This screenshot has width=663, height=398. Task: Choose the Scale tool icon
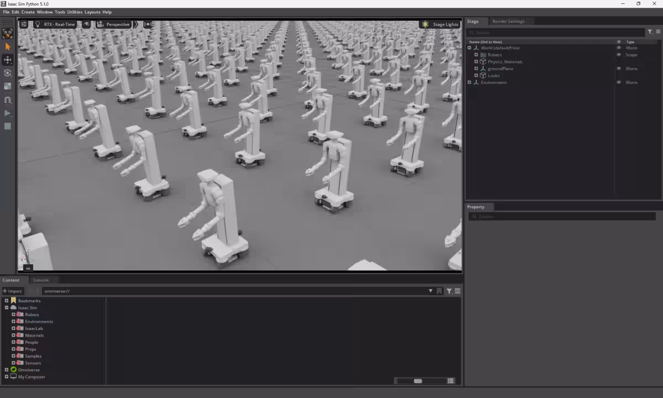pyautogui.click(x=8, y=86)
